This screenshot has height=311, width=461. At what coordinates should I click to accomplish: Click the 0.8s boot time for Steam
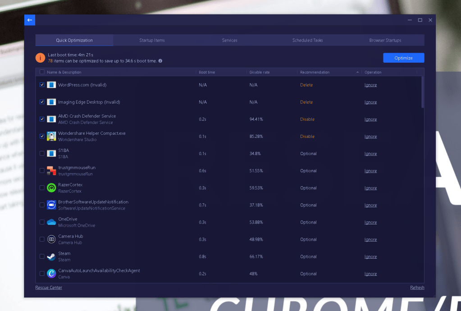pyautogui.click(x=202, y=256)
